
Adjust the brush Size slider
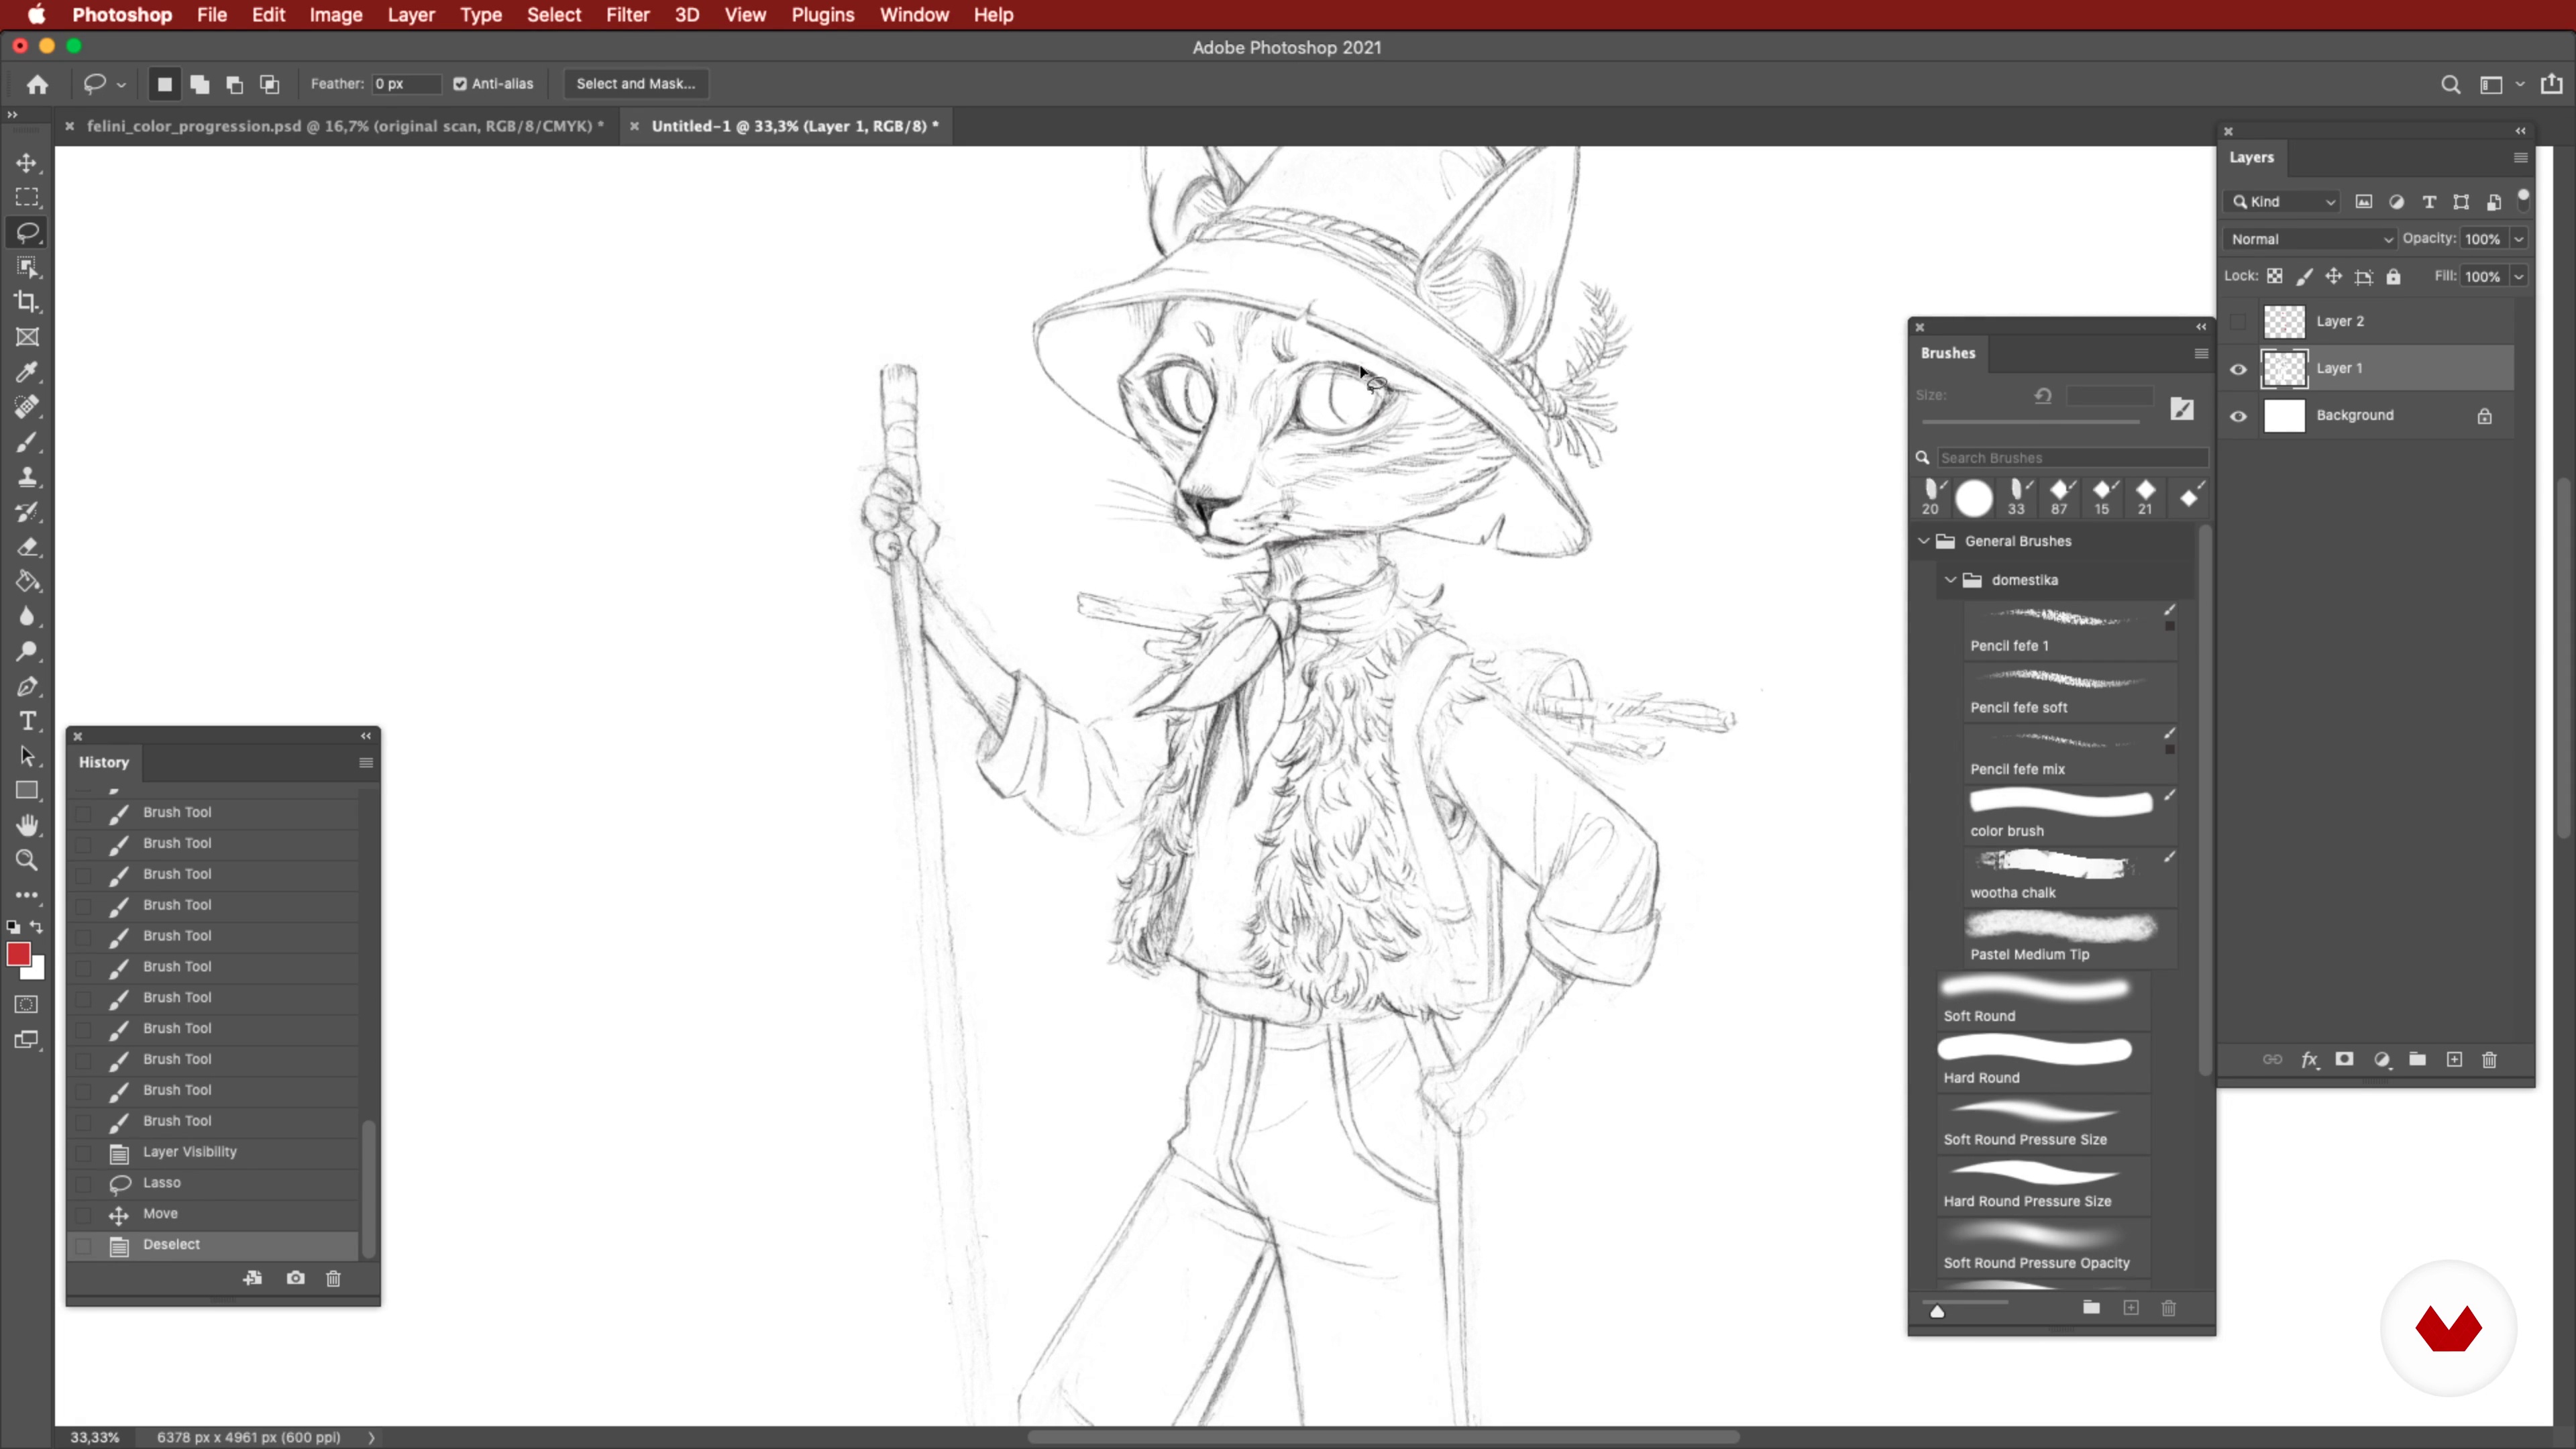pyautogui.click(x=2030, y=421)
